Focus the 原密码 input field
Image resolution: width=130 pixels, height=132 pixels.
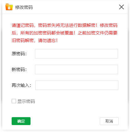76,54
